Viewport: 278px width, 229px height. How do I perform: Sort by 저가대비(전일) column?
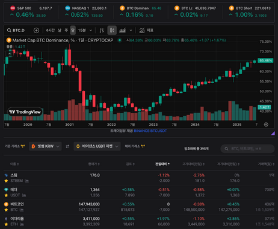[228, 164]
